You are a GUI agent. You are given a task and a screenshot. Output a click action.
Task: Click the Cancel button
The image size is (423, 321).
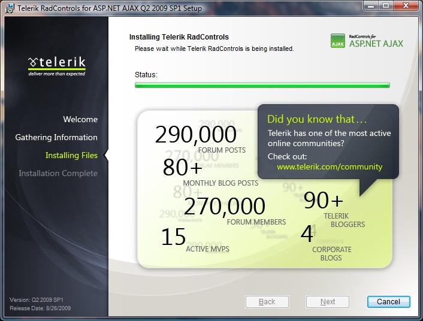click(388, 302)
